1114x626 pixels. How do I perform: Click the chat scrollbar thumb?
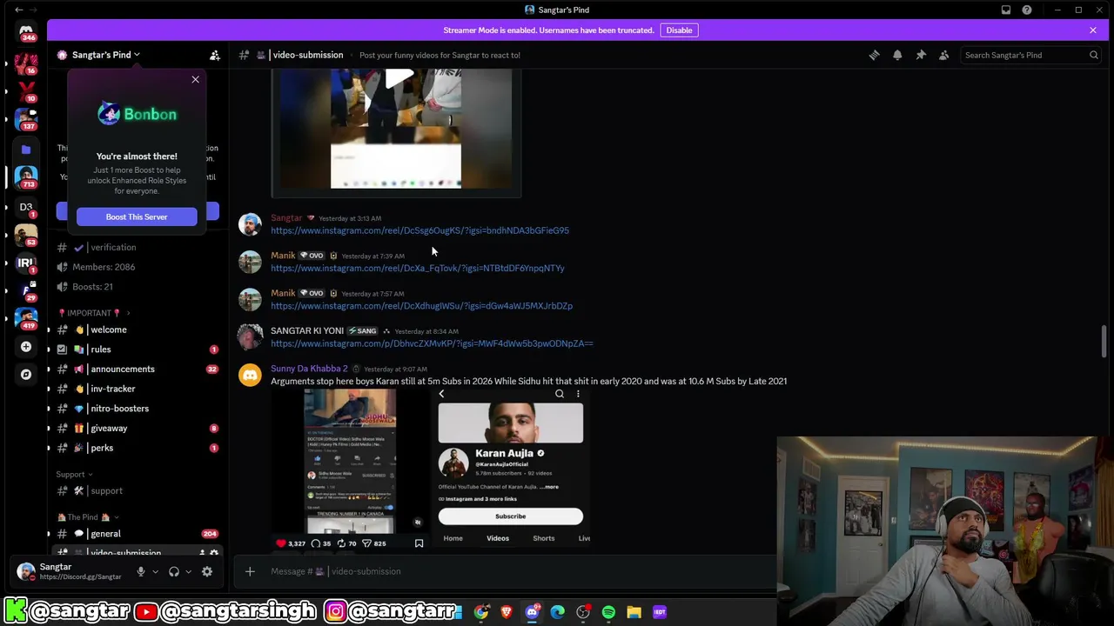(x=1104, y=341)
